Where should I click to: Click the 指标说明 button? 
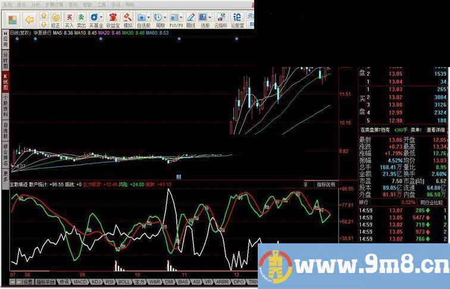click(326, 185)
